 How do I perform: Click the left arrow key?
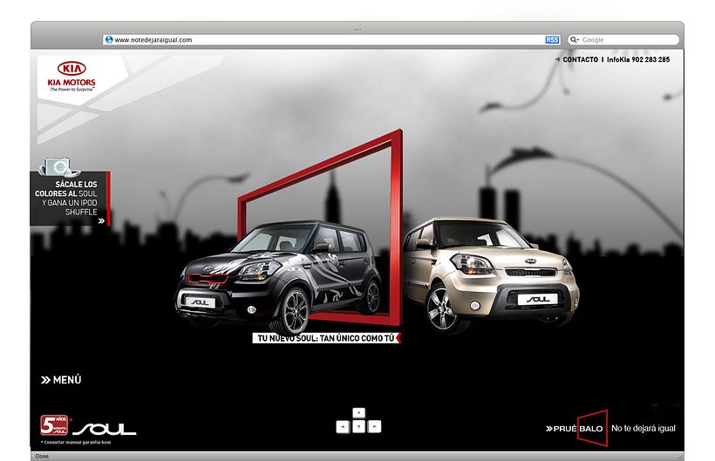pos(343,427)
